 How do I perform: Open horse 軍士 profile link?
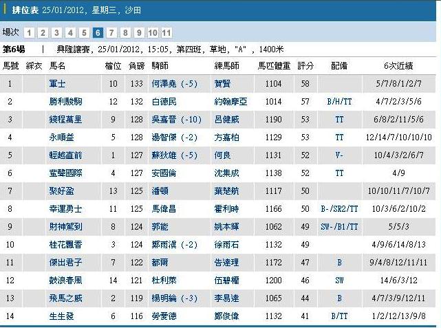click(57, 83)
